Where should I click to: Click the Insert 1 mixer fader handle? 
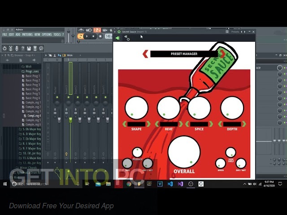pos(70,120)
